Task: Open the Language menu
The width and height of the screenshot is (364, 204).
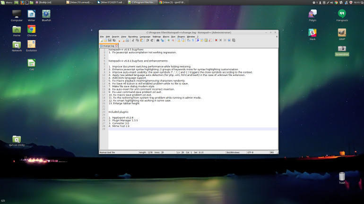Action: point(145,37)
